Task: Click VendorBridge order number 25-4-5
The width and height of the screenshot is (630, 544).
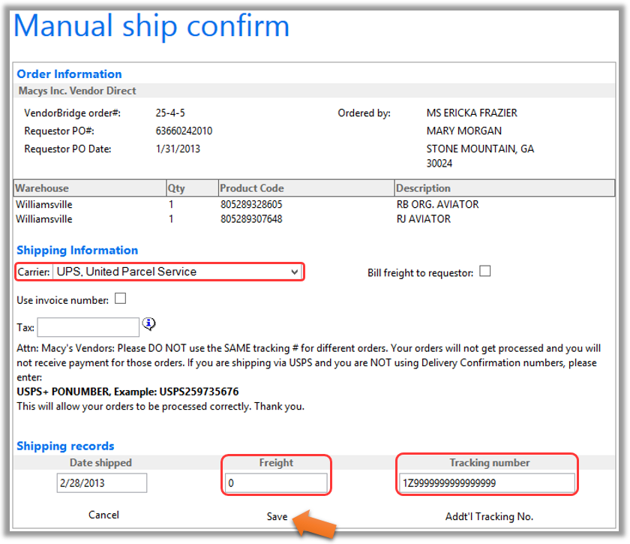Action: tap(170, 113)
